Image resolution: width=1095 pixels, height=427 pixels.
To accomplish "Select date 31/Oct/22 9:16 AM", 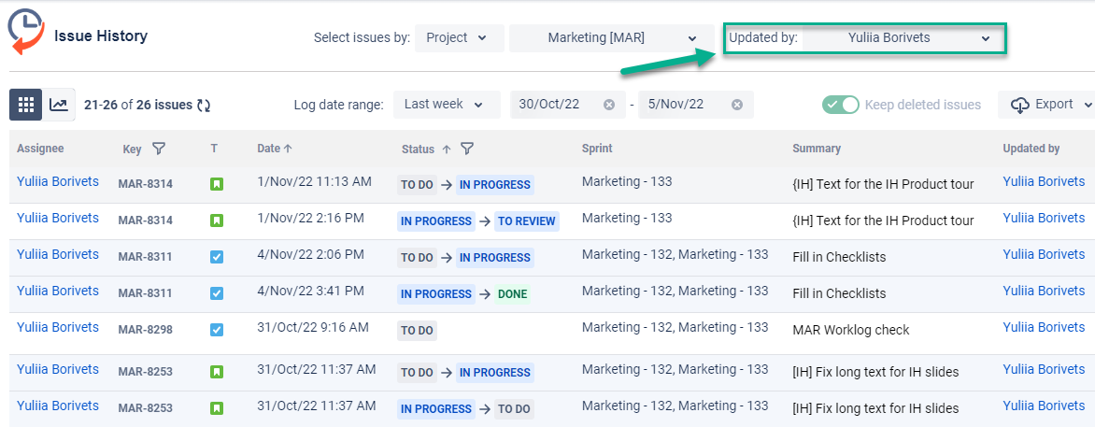I will point(313,327).
